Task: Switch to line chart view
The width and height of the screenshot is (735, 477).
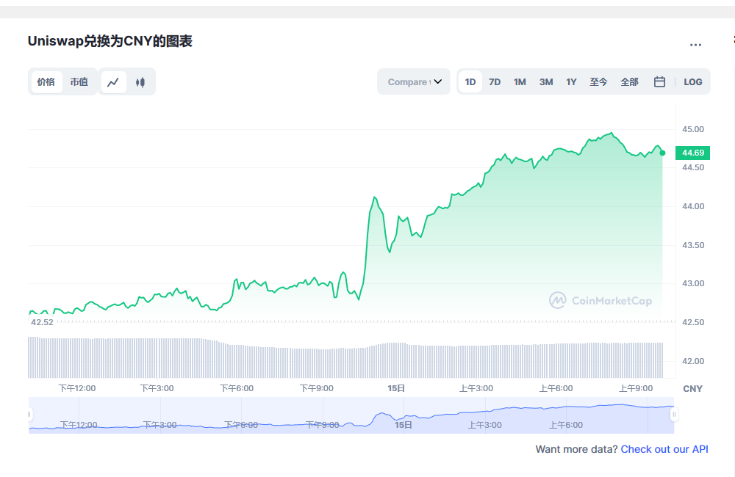Action: 113,82
